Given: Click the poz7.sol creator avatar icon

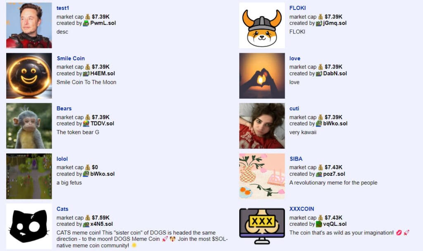Looking at the screenshot, I should (x=319, y=174).
